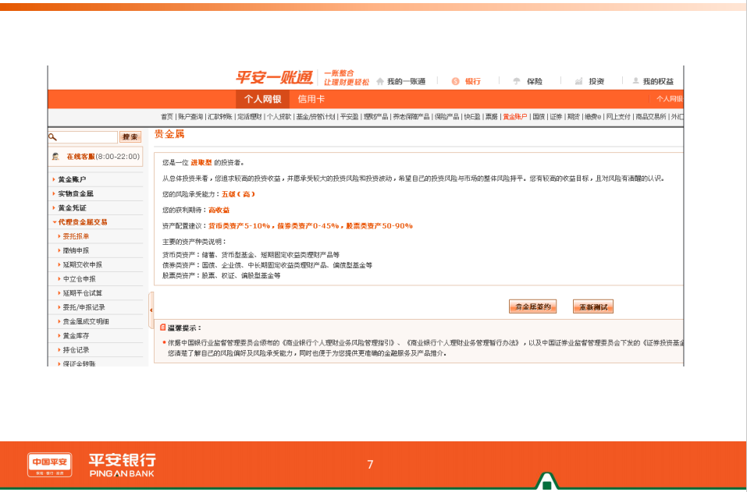Click the 在线客服 agent icon
Screen dimensions: 747x492
point(55,157)
